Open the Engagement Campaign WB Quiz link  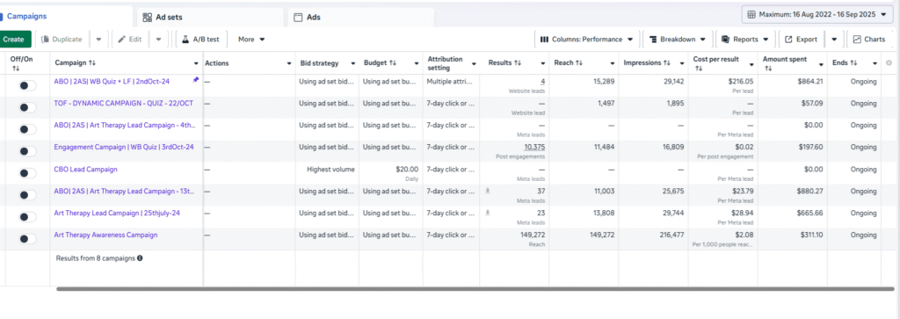[124, 147]
